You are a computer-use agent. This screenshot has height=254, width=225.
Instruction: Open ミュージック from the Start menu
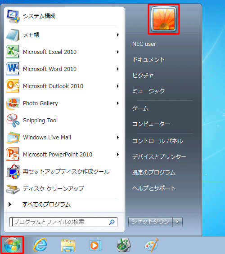(x=148, y=91)
